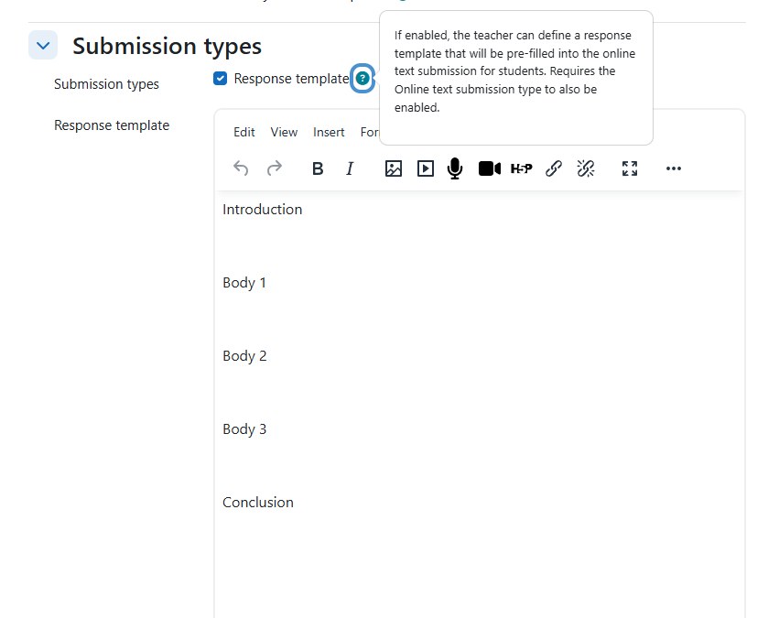
Task: Collapse the Submission types section
Action: (43, 46)
